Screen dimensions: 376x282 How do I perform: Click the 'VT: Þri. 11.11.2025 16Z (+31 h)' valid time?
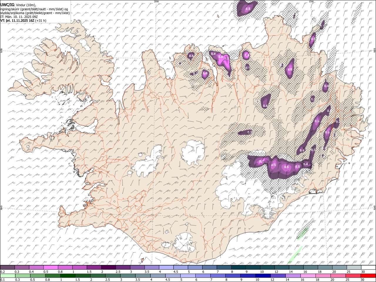coord(23,21)
